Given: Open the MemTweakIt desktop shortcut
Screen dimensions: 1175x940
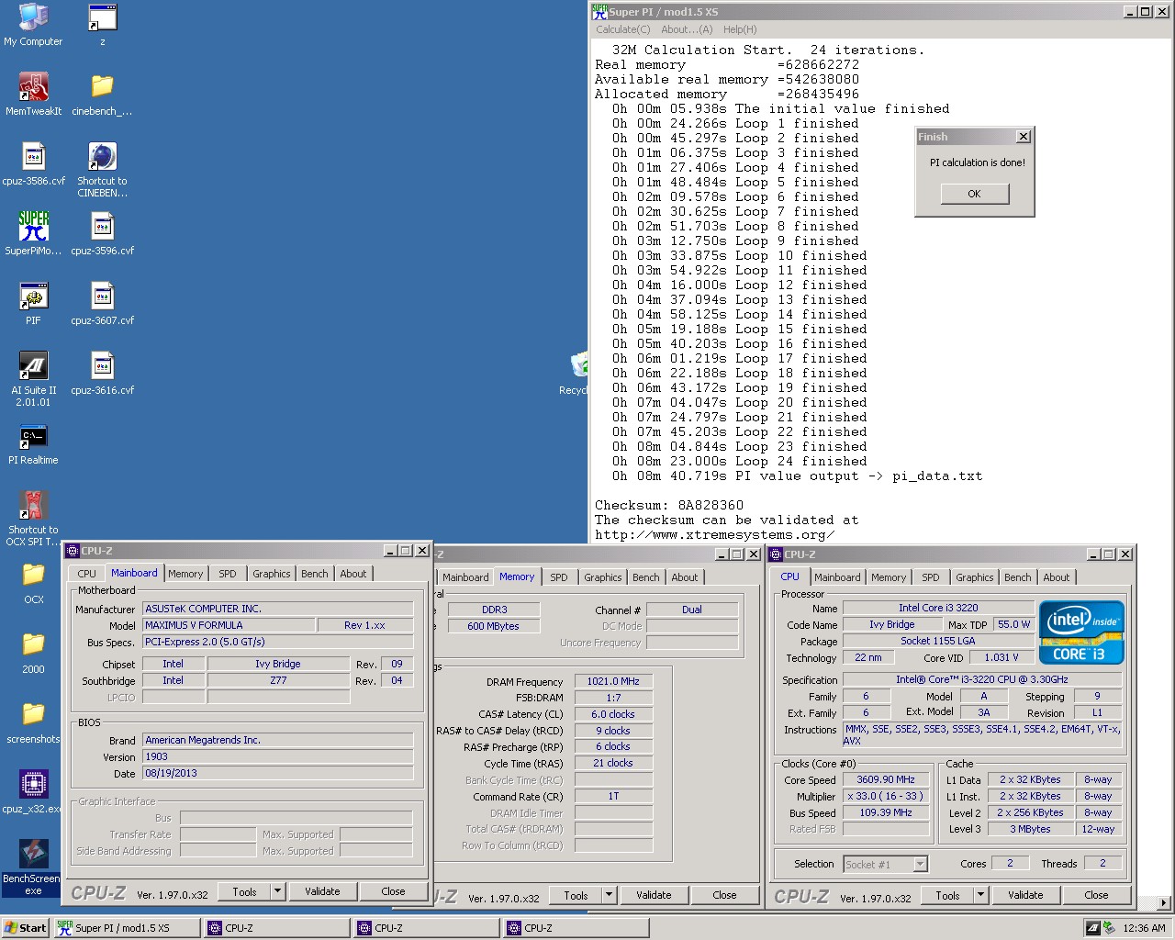Looking at the screenshot, I should pos(33,95).
